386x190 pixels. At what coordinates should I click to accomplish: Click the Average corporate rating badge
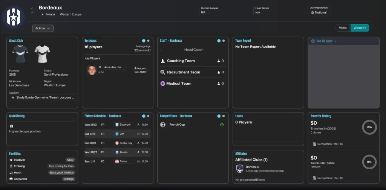pos(69,179)
